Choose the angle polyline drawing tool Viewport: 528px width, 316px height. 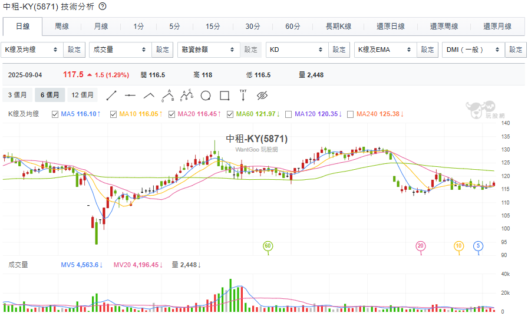149,95
